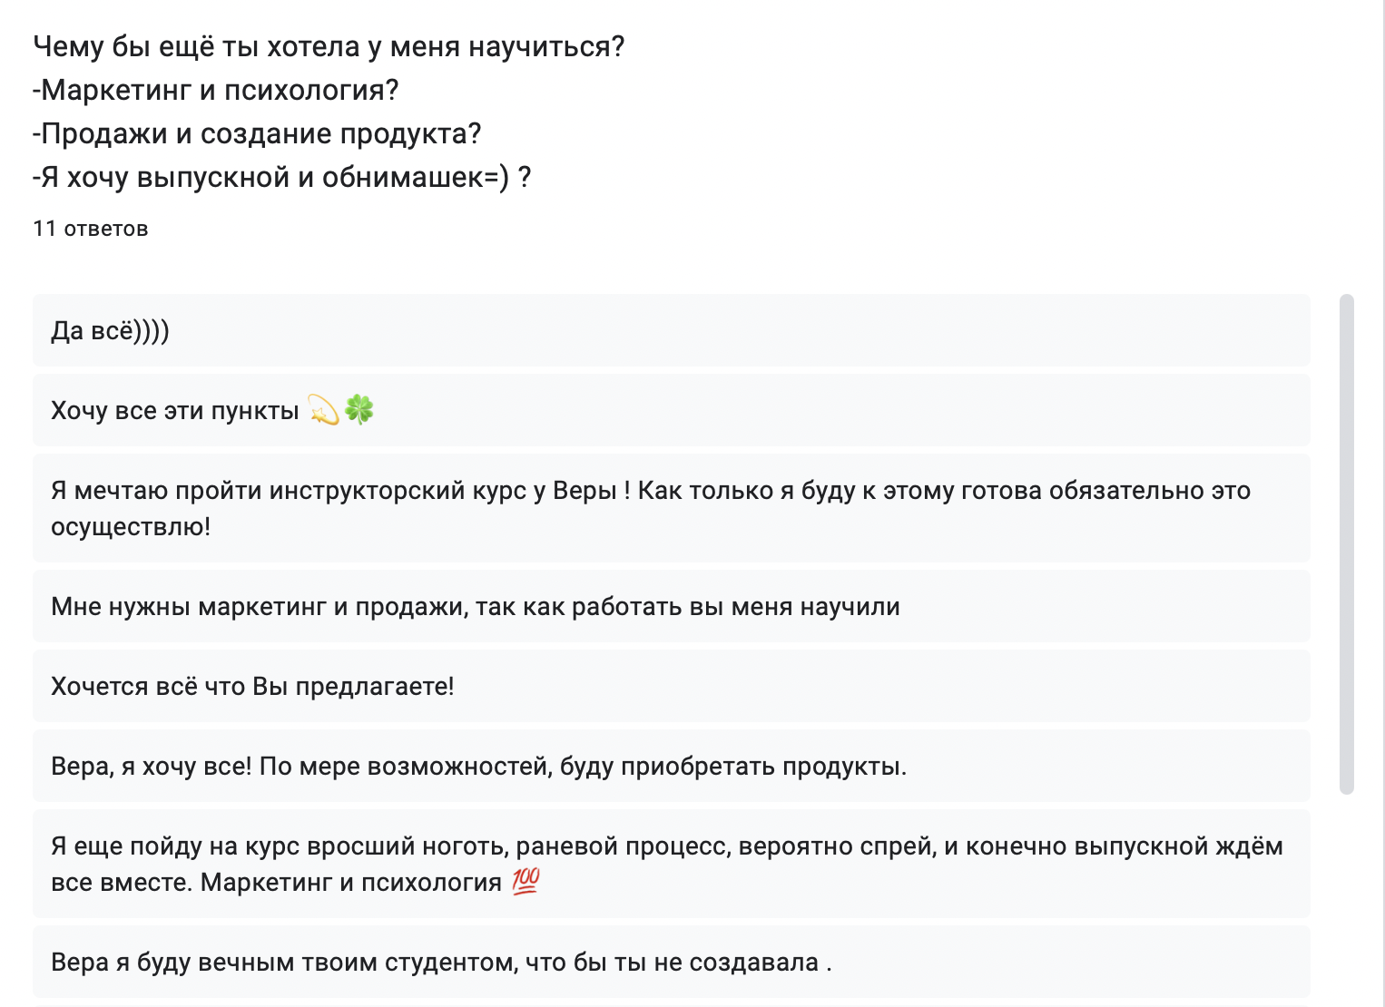Select the "Да всё))))" response
This screenshot has height=1007, width=1385.
pos(111,331)
